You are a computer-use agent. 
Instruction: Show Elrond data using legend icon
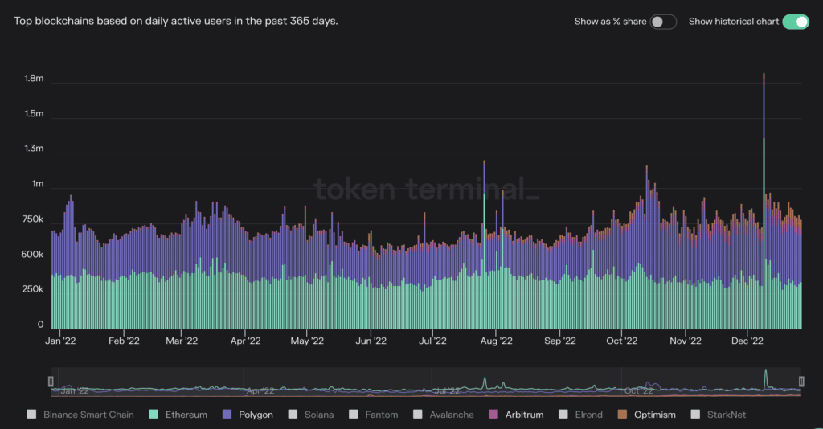click(562, 415)
